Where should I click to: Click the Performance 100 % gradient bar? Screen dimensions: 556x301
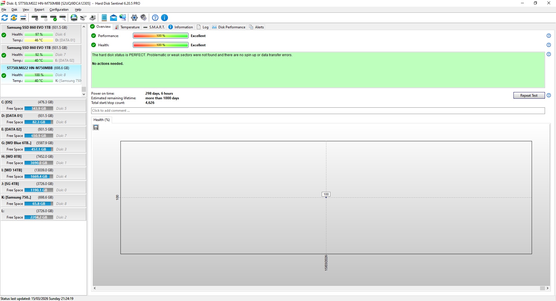click(161, 36)
